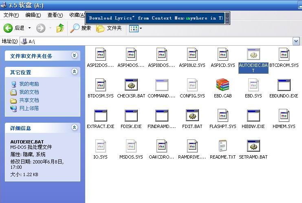Open the Edit (编辑) menu
This screenshot has width=302, height=203.
[33, 15]
